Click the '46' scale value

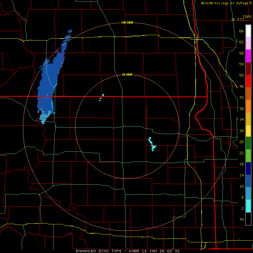(x=241, y=87)
